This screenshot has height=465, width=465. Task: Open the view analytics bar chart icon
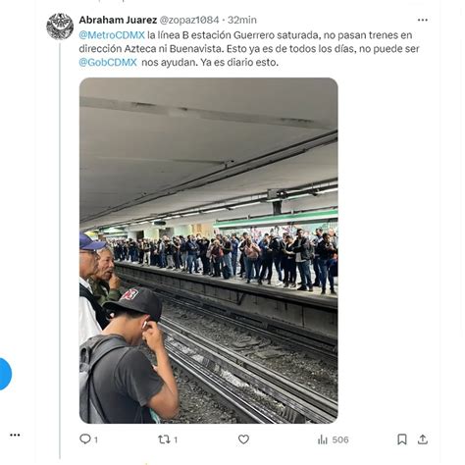pyautogui.click(x=323, y=439)
